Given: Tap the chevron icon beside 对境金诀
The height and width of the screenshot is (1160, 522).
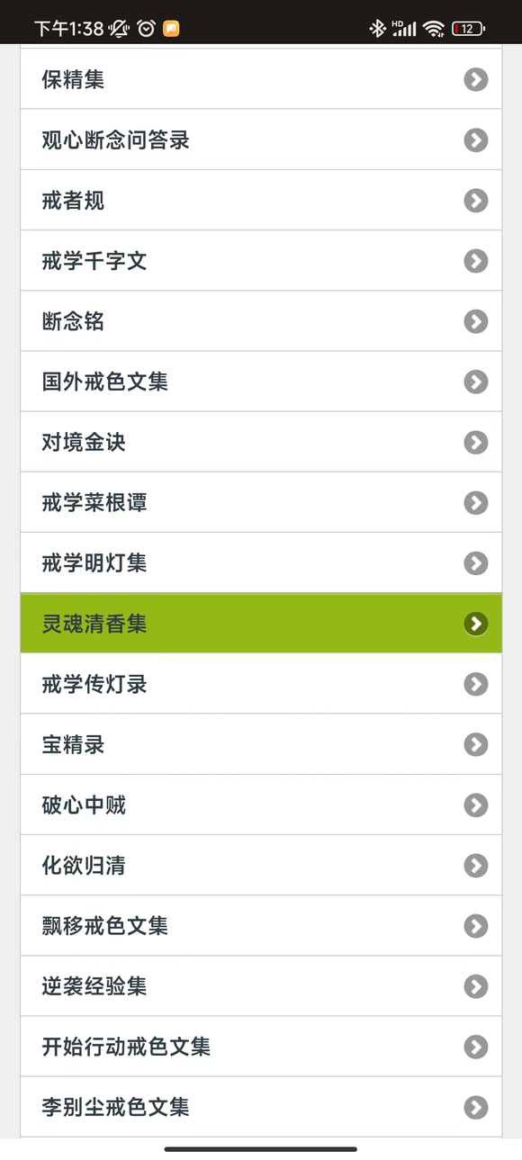Looking at the screenshot, I should click(x=476, y=442).
